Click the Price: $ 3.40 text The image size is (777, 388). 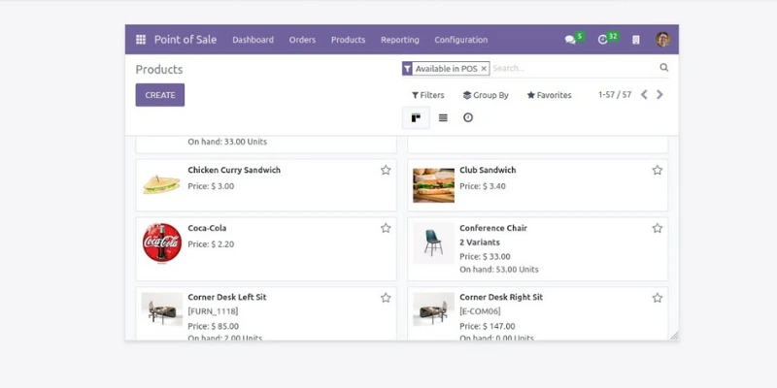pyautogui.click(x=483, y=186)
